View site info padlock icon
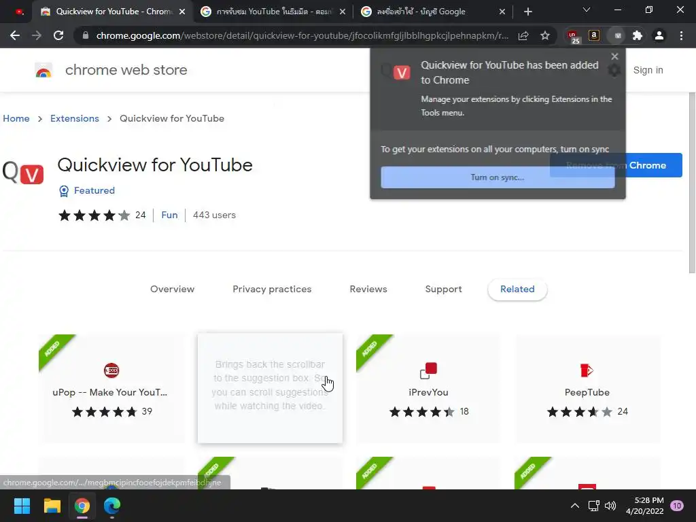Viewport: 696px width, 522px height. (x=86, y=35)
